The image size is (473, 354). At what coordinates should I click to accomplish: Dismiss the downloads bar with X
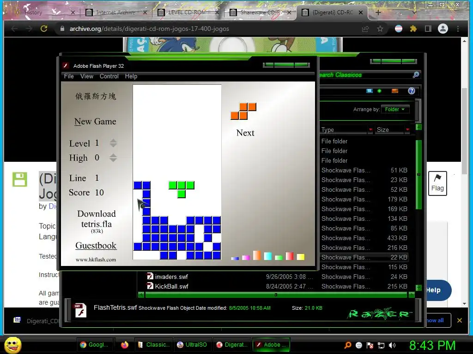(x=460, y=320)
